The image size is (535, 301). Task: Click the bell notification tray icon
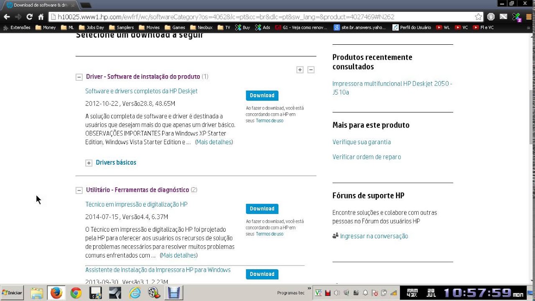pos(365,293)
